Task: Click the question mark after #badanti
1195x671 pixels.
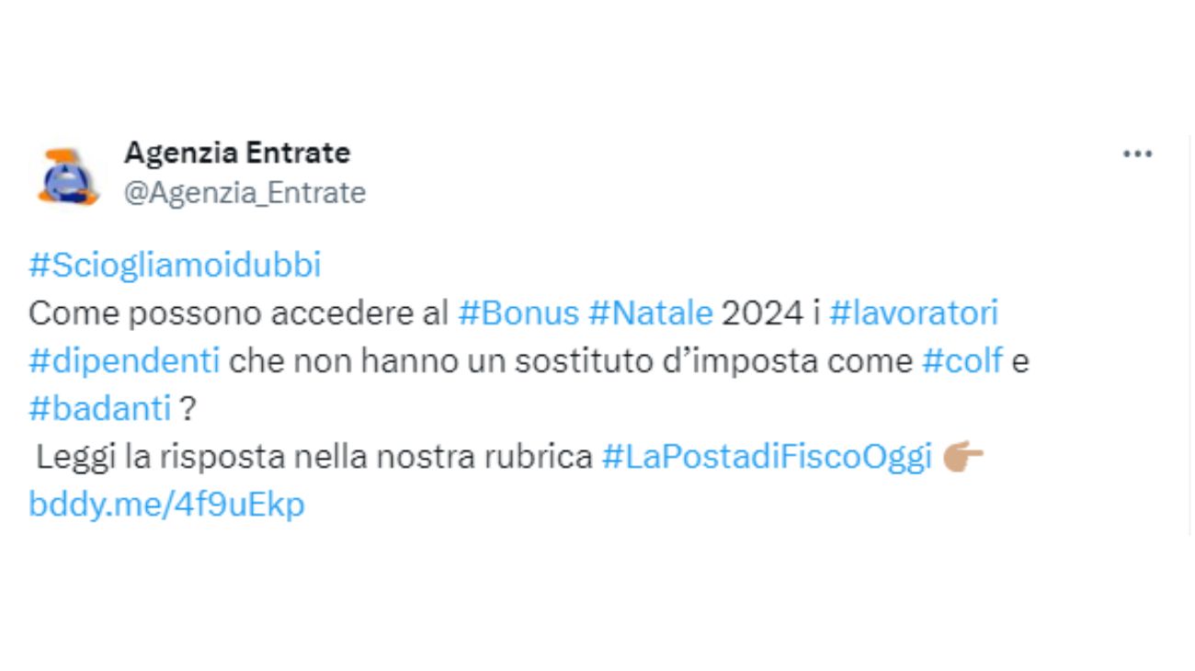Action: pyautogui.click(x=187, y=408)
